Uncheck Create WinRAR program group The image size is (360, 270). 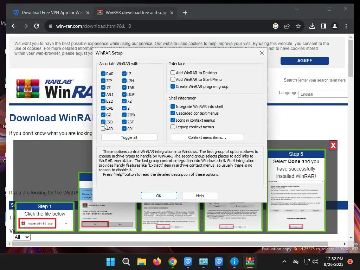[x=173, y=86]
